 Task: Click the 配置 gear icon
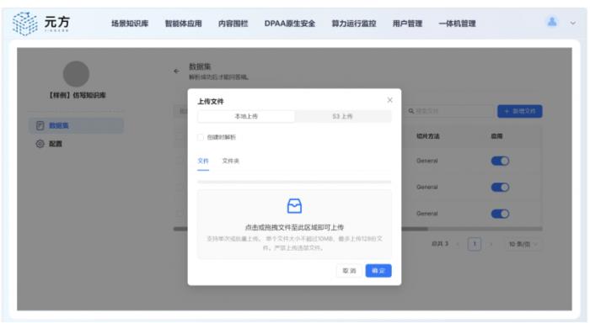pyautogui.click(x=40, y=144)
